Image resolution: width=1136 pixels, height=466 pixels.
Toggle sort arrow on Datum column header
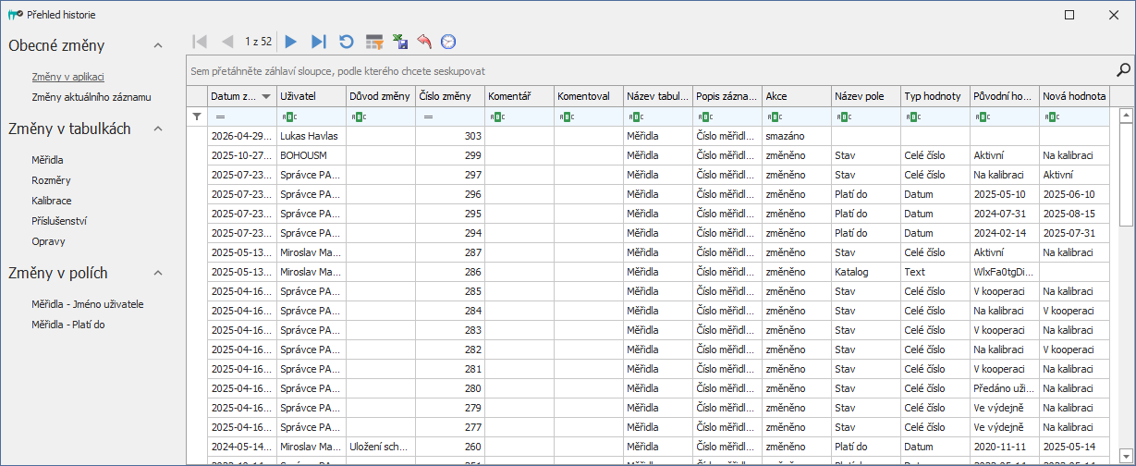[x=267, y=96]
